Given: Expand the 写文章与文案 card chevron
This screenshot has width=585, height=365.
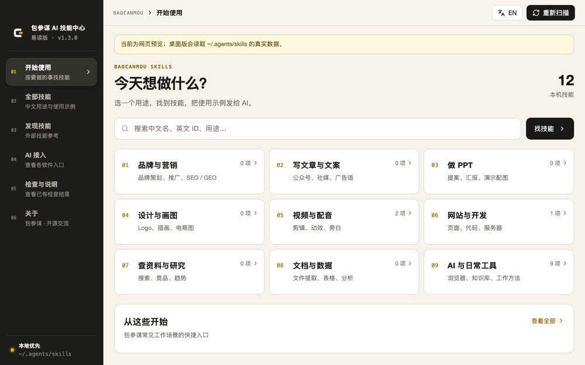Looking at the screenshot, I should click(x=410, y=163).
